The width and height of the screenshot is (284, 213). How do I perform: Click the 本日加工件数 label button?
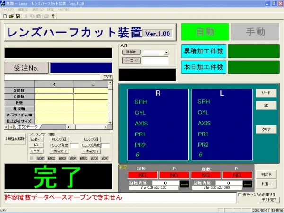point(204,67)
